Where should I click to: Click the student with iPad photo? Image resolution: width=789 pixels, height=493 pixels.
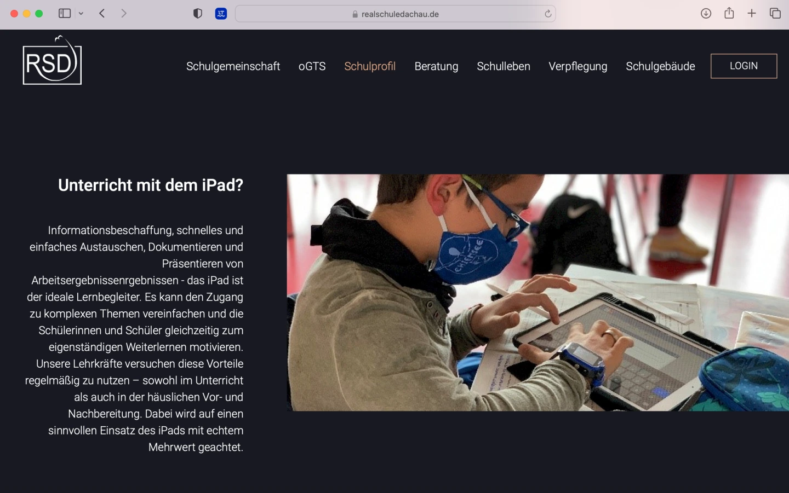point(538,293)
